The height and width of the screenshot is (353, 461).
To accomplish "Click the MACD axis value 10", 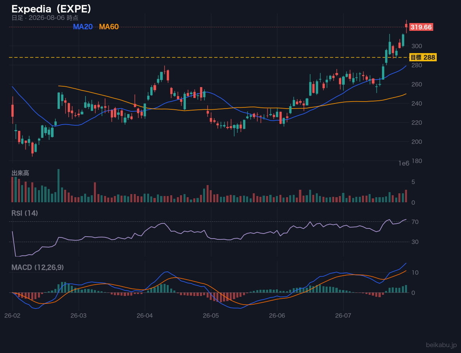I will [415, 273].
